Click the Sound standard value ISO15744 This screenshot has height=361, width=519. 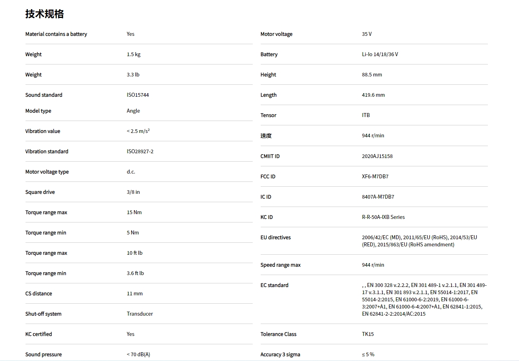pos(138,95)
